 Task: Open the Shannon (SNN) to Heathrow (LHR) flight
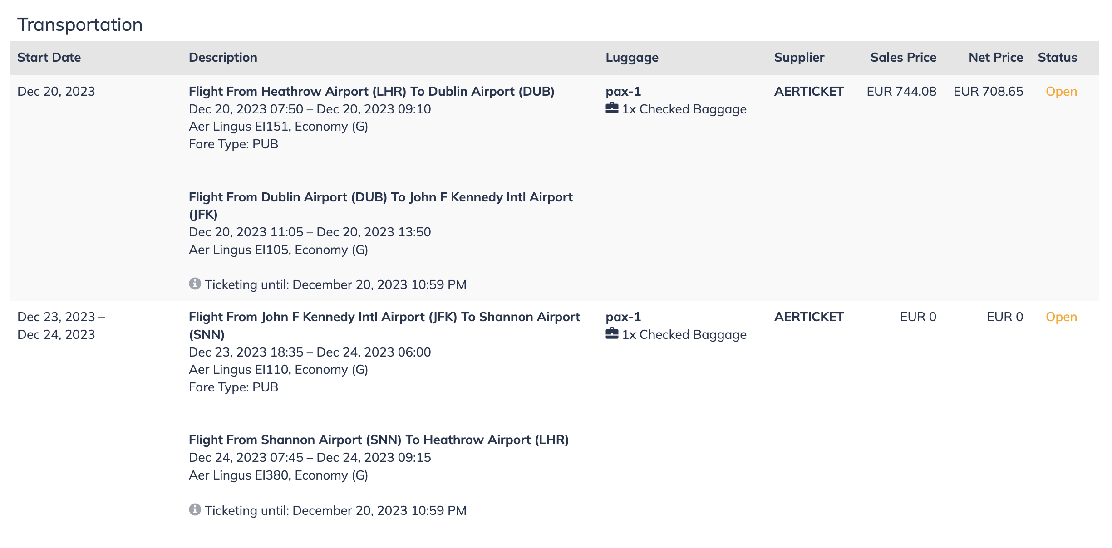click(379, 440)
